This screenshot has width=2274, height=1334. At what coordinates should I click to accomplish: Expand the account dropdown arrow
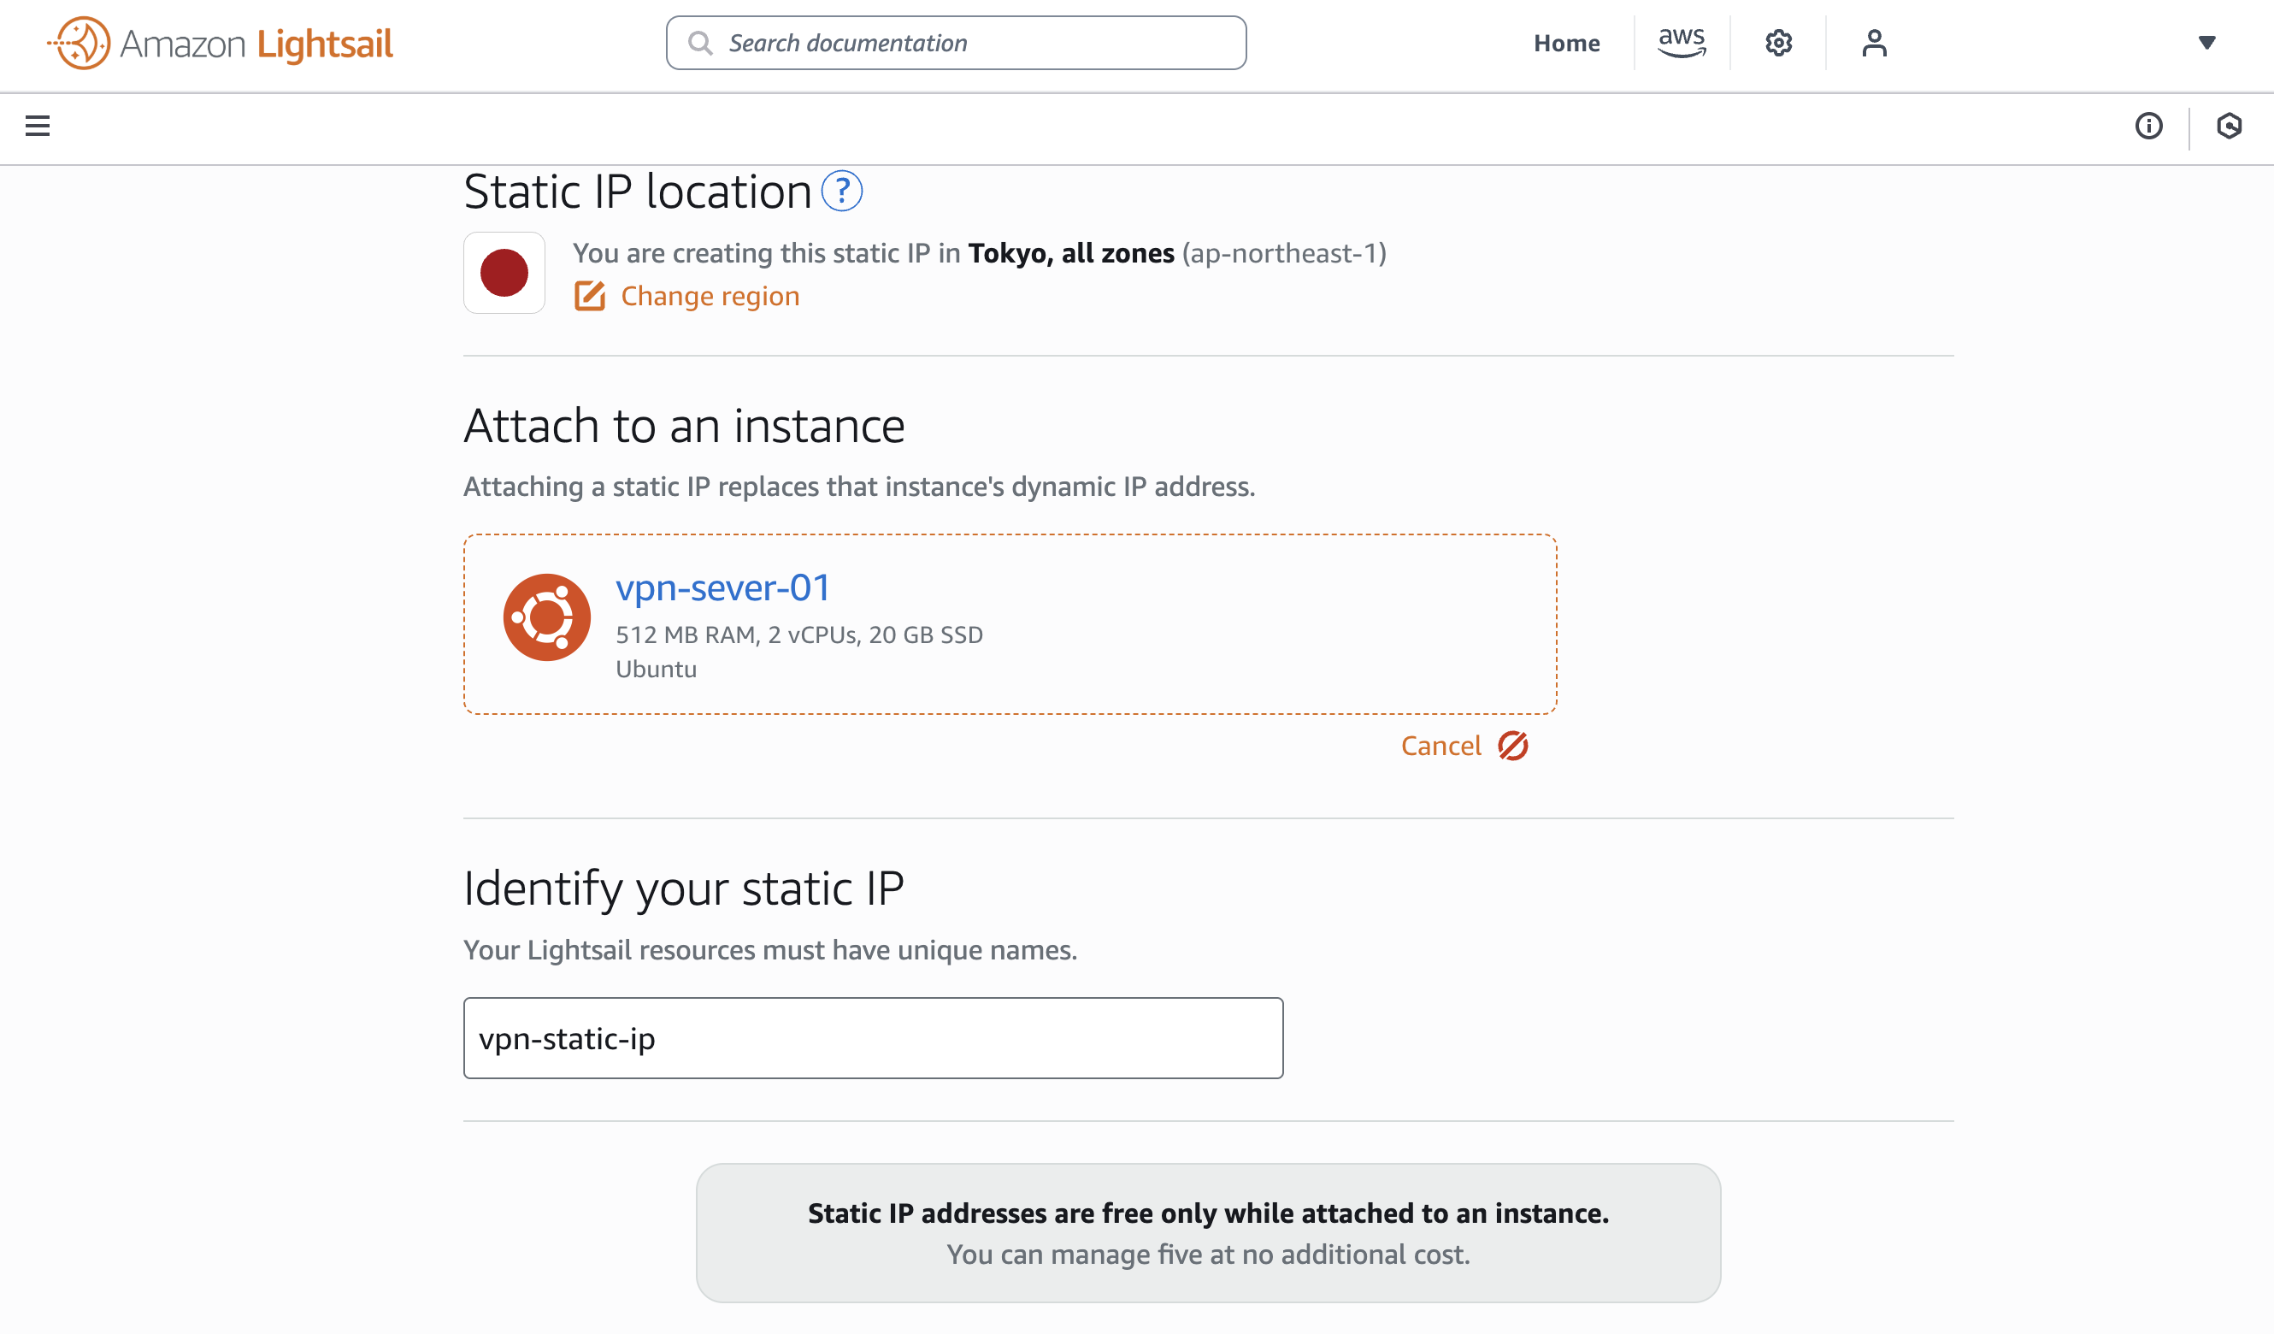[x=2207, y=43]
